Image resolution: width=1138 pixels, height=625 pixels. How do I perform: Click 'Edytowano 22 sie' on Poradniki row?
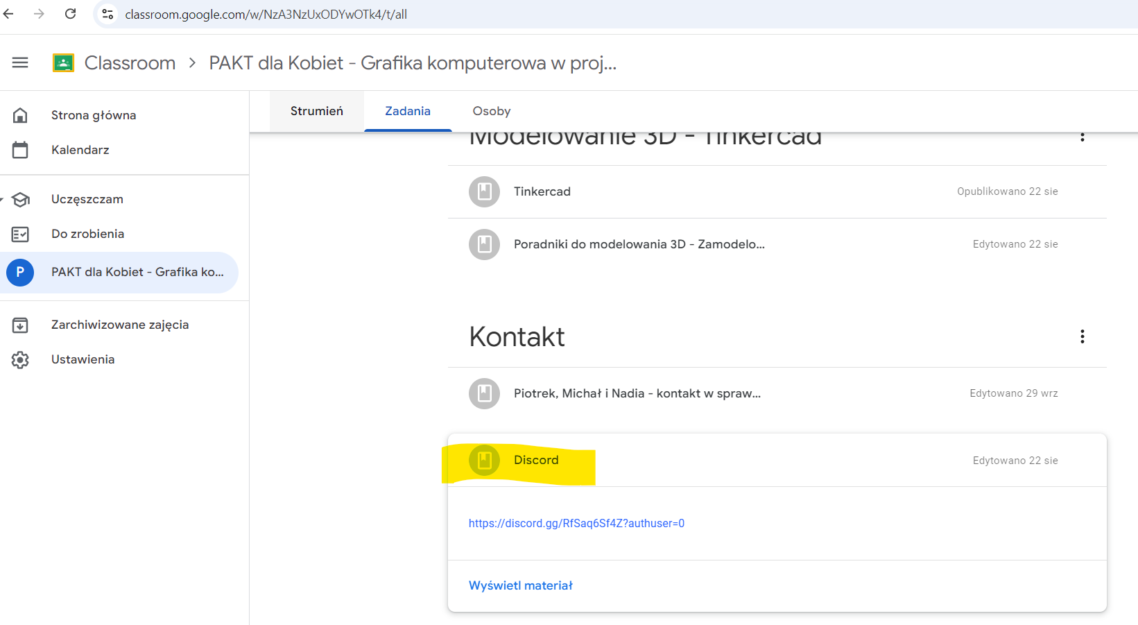point(1015,244)
